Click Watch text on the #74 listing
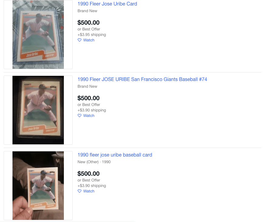Viewport: 263px width, 222px height. (89, 116)
